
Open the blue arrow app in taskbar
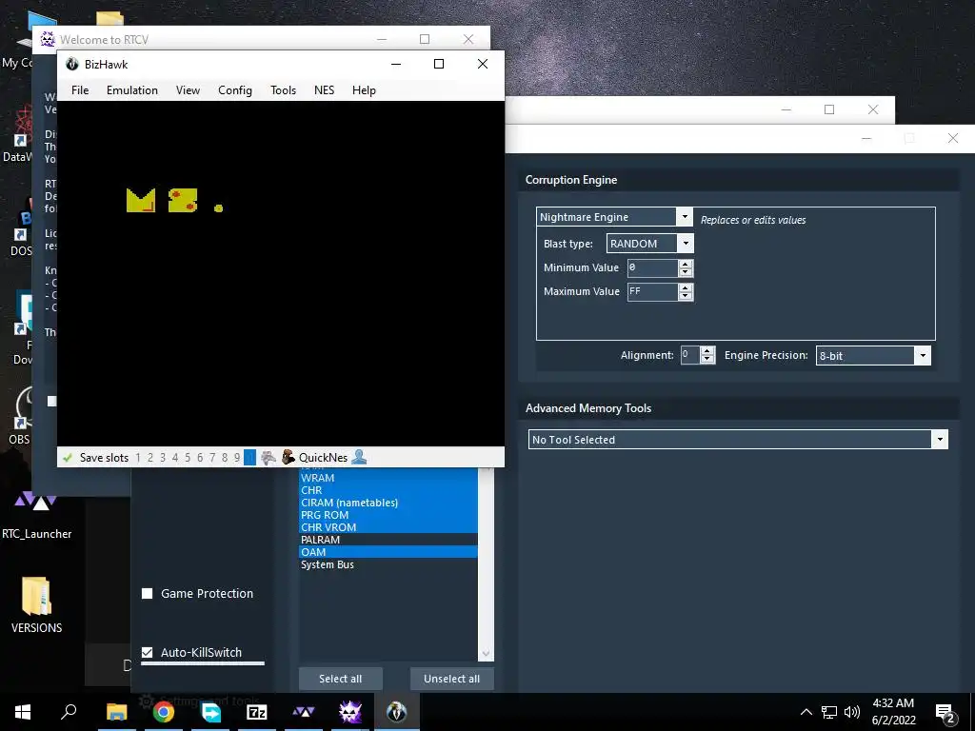[x=210, y=712]
